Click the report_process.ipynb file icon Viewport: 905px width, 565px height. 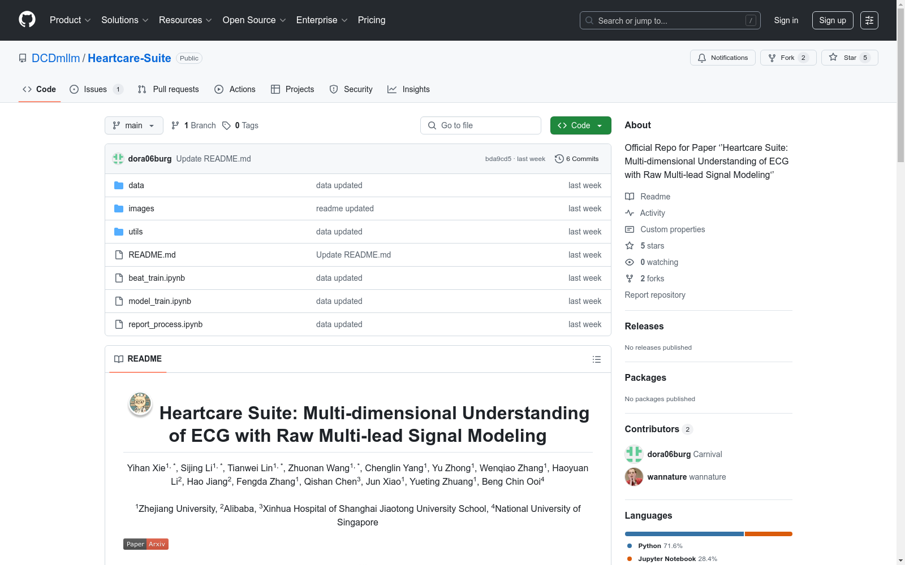pos(119,324)
